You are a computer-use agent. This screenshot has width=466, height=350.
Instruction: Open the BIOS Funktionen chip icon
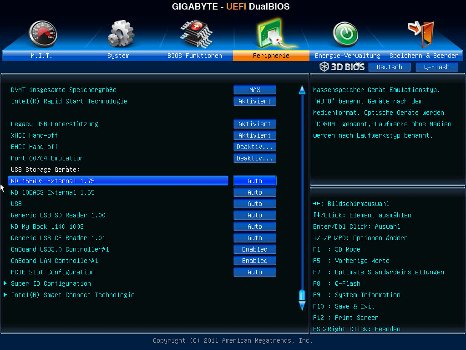[196, 34]
